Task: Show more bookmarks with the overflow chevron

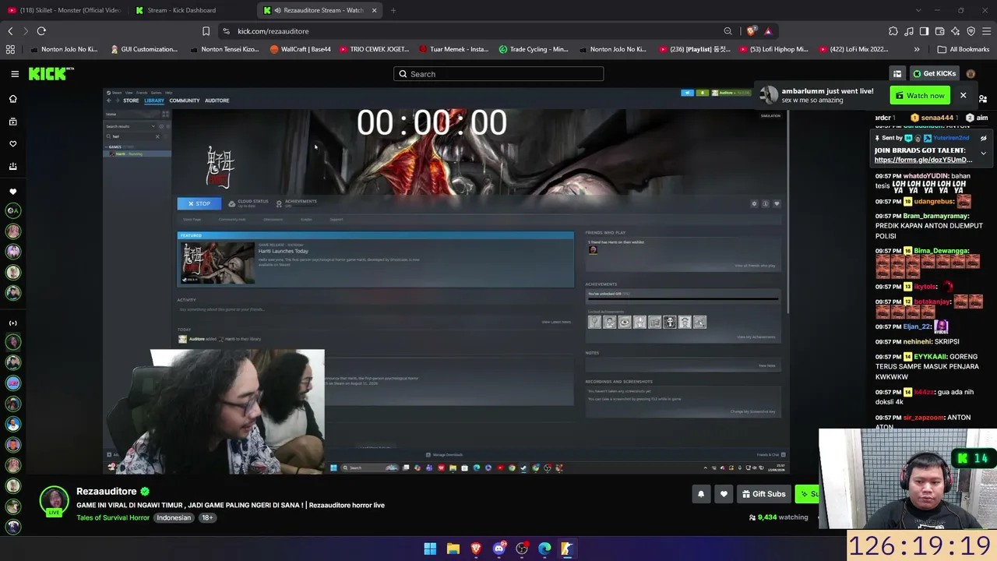Action: 917,49
